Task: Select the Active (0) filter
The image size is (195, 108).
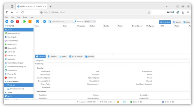Action: [x=19, y=52]
